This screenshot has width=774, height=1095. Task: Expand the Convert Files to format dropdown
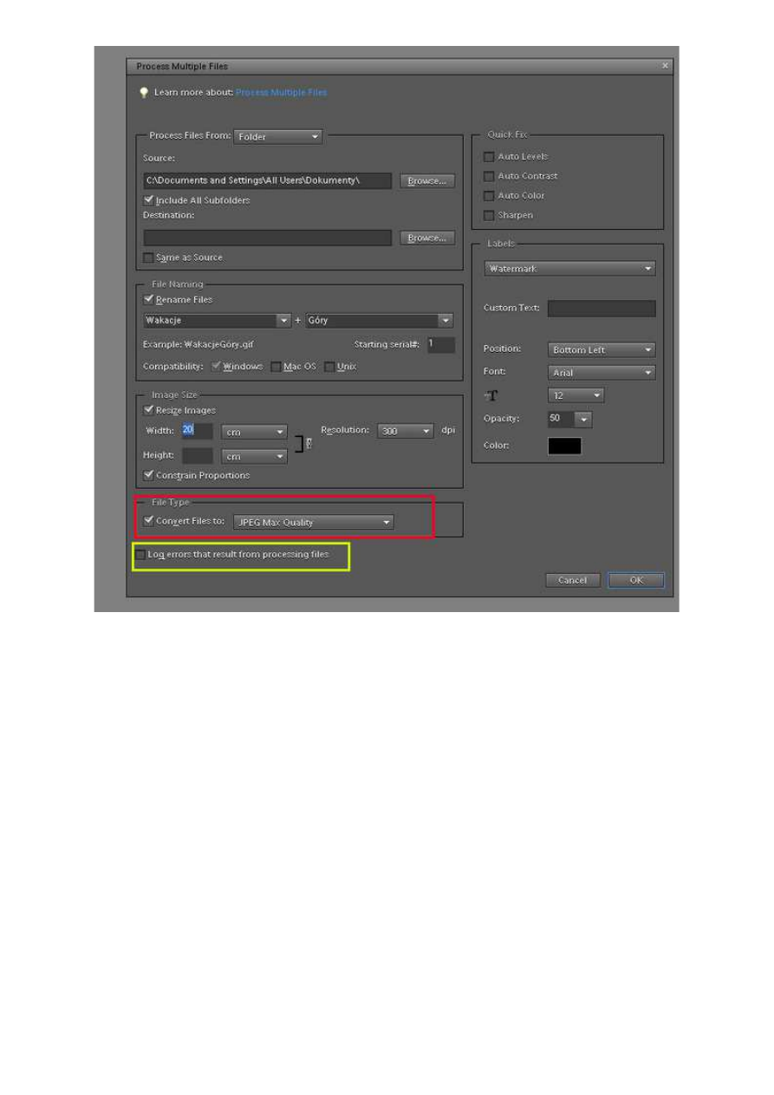click(314, 522)
